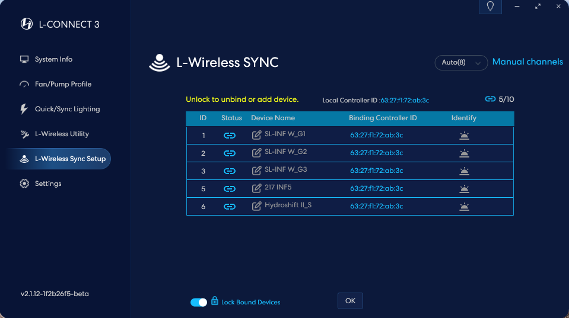Click link status toggle for SL-INF W_G1
The height and width of the screenshot is (318, 569).
tap(230, 136)
